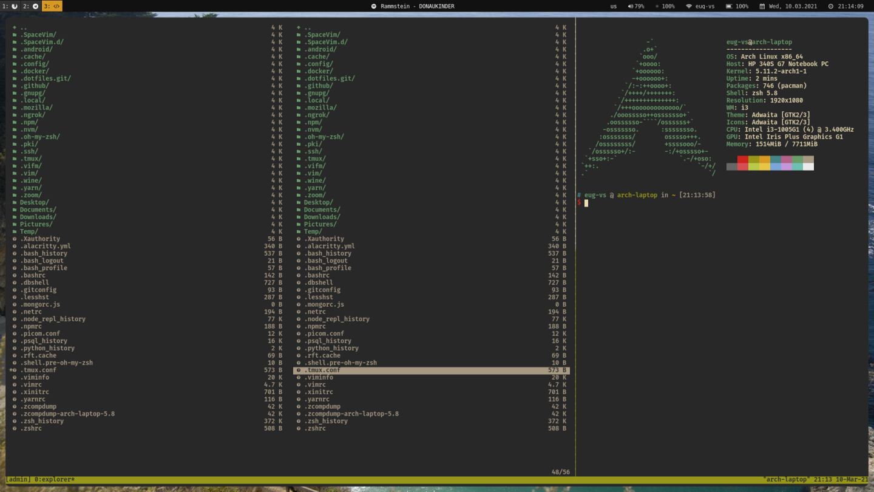Select the highlighted .tmux.conf file
This screenshot has height=492, width=874.
[321, 369]
